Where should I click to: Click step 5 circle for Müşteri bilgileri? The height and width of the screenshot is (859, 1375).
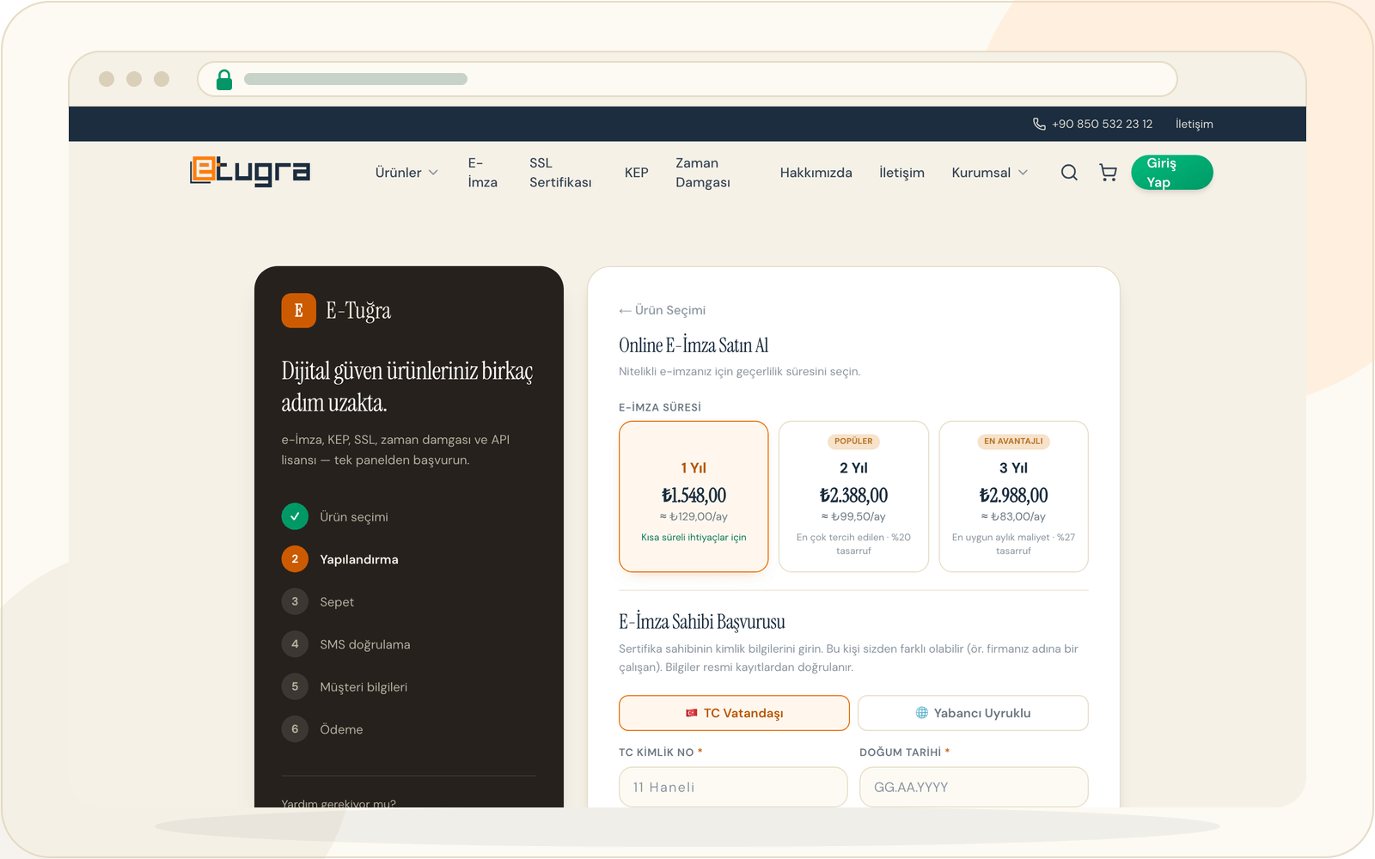pos(295,686)
